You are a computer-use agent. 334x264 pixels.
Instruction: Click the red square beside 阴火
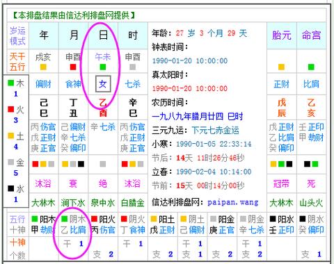click(124, 219)
